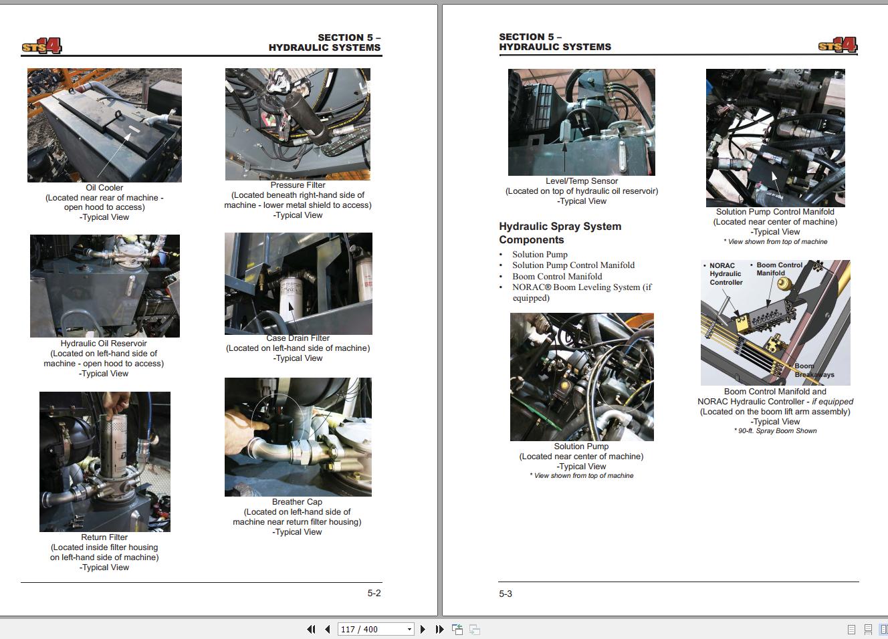Screen dimensions: 888x639
Task: Click the Boom Control Manifold diagram
Action: point(776,322)
